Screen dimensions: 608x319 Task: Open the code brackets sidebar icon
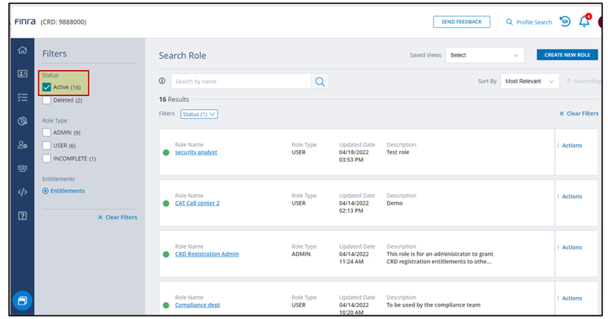[23, 192]
